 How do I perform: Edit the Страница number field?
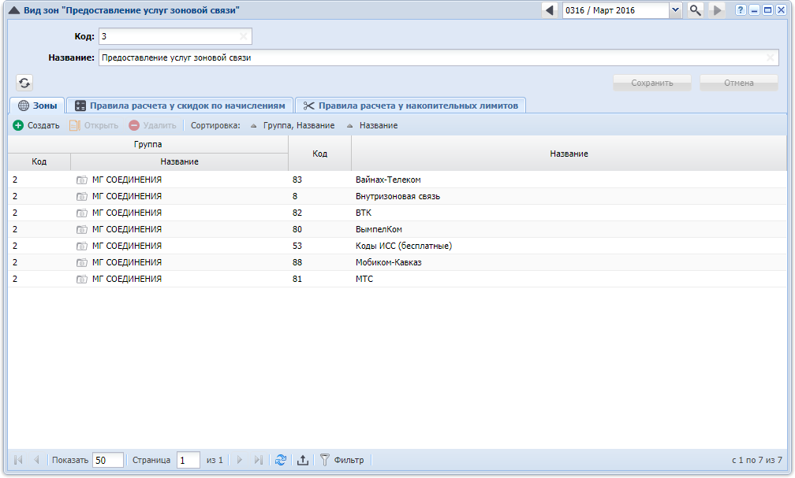(188, 460)
